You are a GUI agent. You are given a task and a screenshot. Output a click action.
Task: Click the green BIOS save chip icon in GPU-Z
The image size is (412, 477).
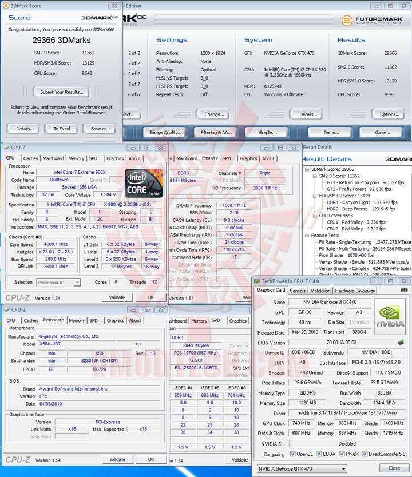pos(401,343)
